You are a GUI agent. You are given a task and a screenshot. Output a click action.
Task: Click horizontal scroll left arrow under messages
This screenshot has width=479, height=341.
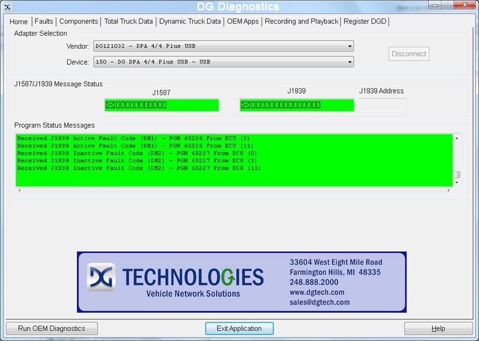(x=19, y=190)
